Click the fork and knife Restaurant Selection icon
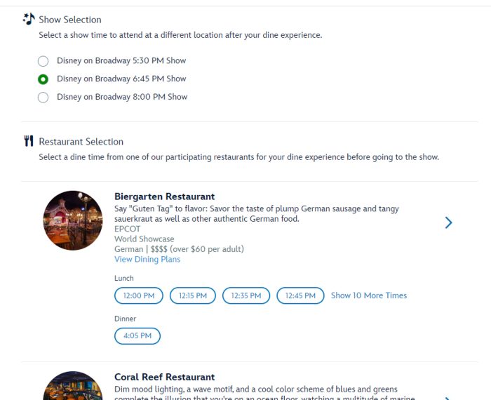The height and width of the screenshot is (400, 491). click(x=29, y=141)
